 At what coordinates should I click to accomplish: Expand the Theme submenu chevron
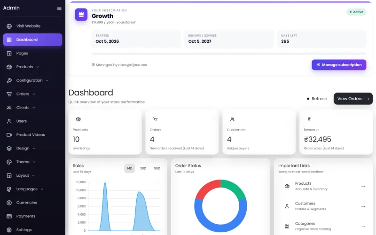tap(34, 162)
